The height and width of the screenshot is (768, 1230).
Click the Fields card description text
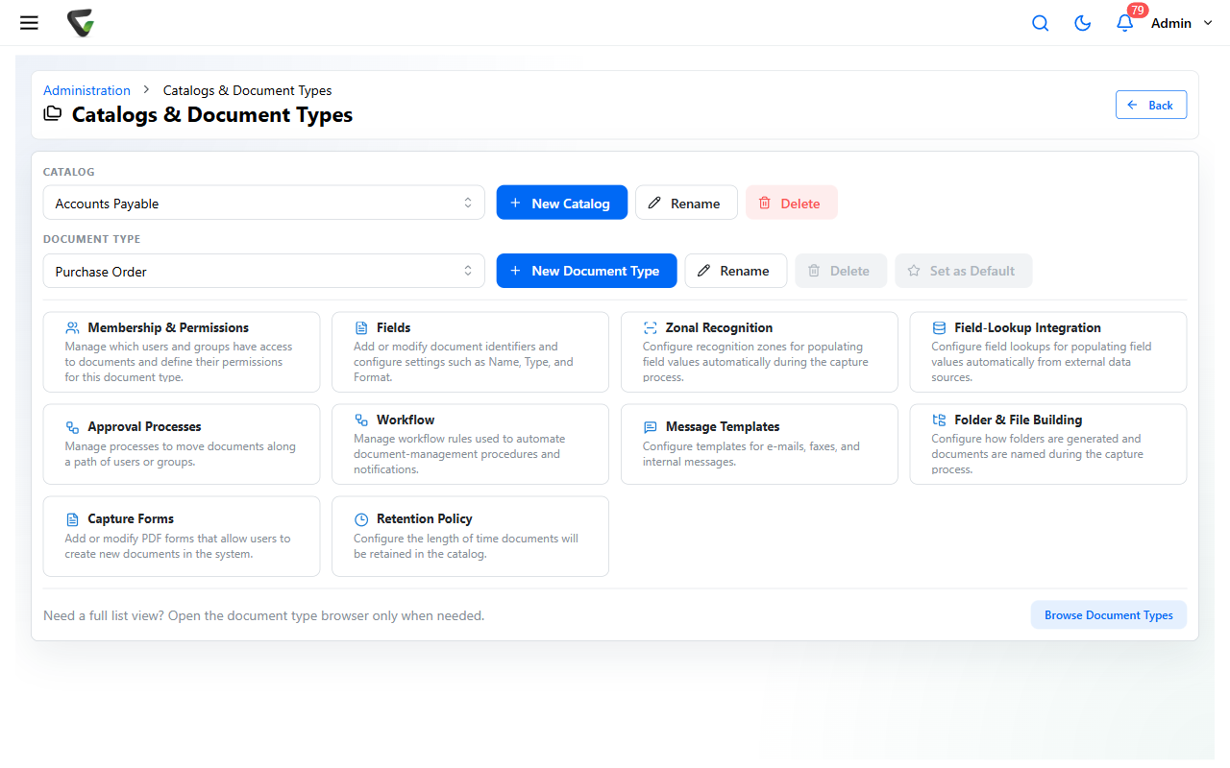coord(463,362)
